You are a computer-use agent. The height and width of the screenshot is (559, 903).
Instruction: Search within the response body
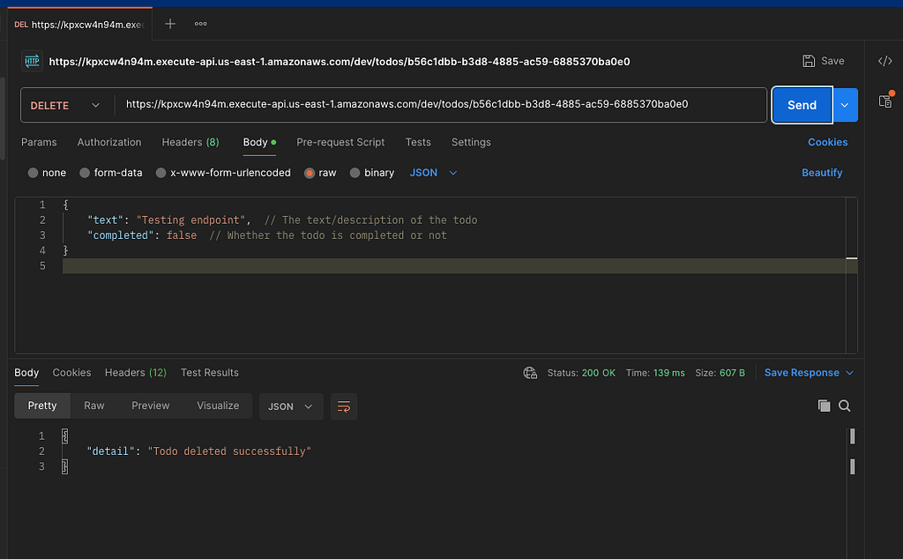coord(844,406)
